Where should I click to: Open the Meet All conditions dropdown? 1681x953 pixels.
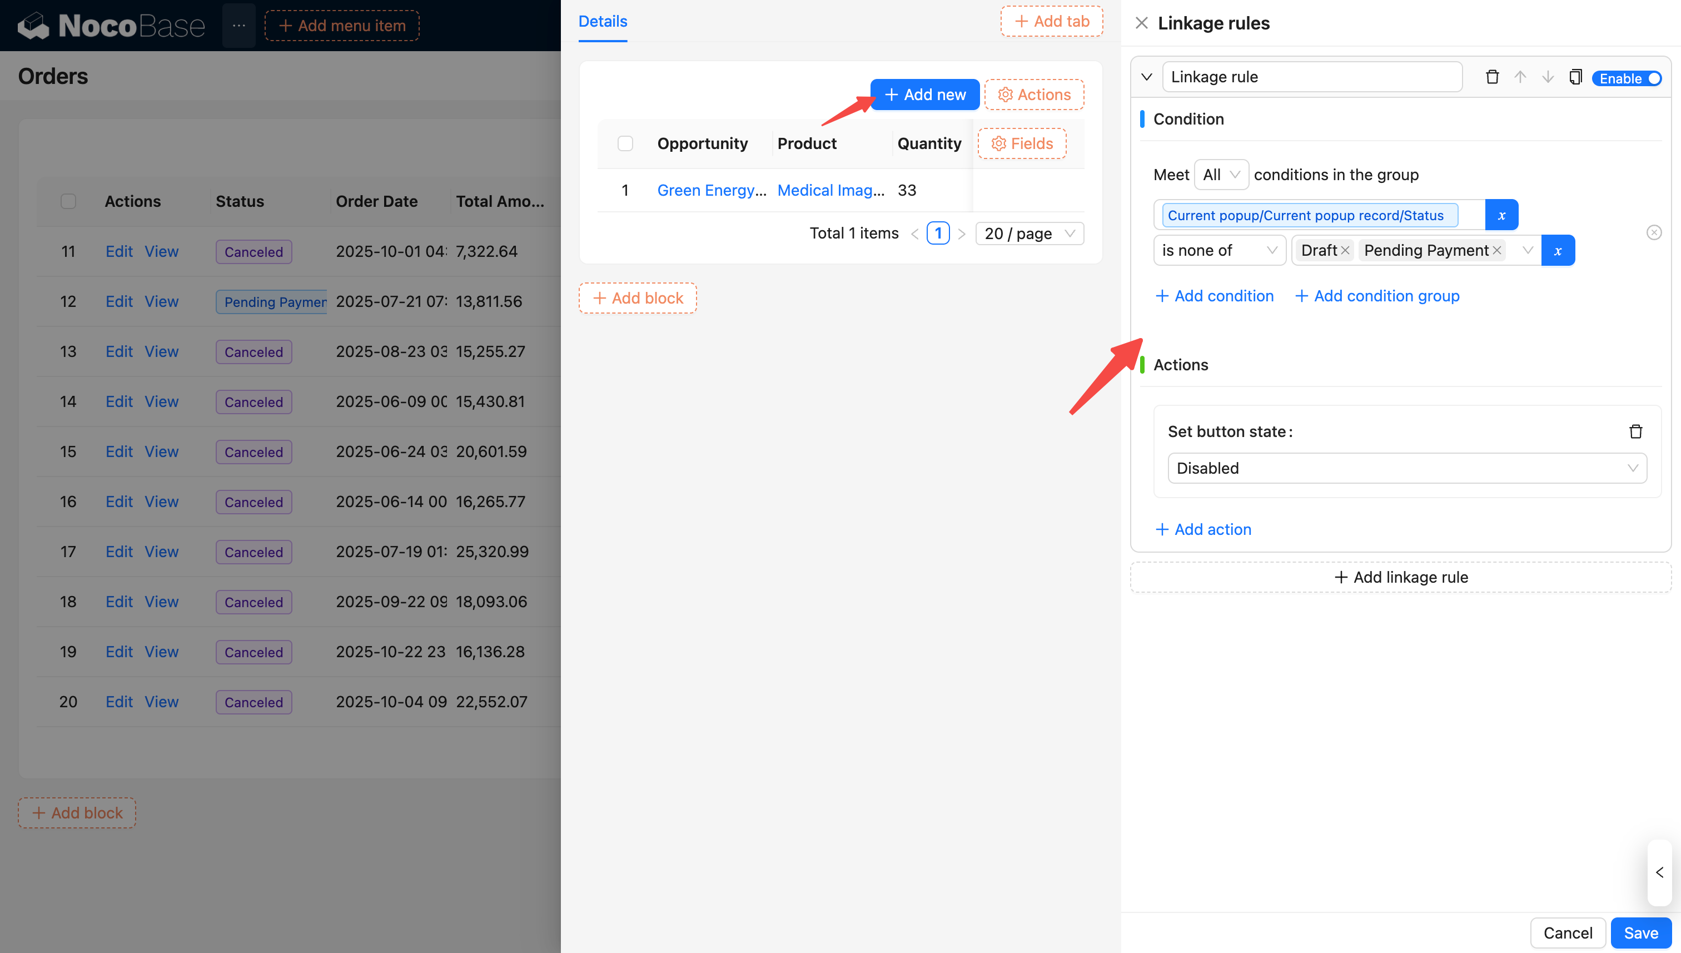tap(1221, 175)
